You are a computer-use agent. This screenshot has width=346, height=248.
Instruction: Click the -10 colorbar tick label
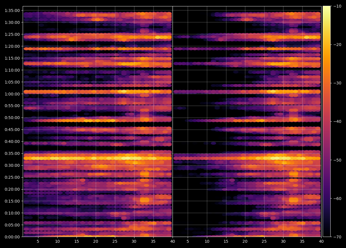[x=337, y=6]
